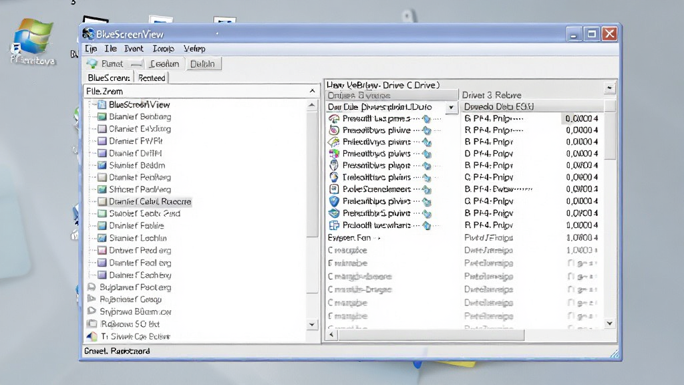
Task: Open the 'Event' menu
Action: (x=134, y=48)
